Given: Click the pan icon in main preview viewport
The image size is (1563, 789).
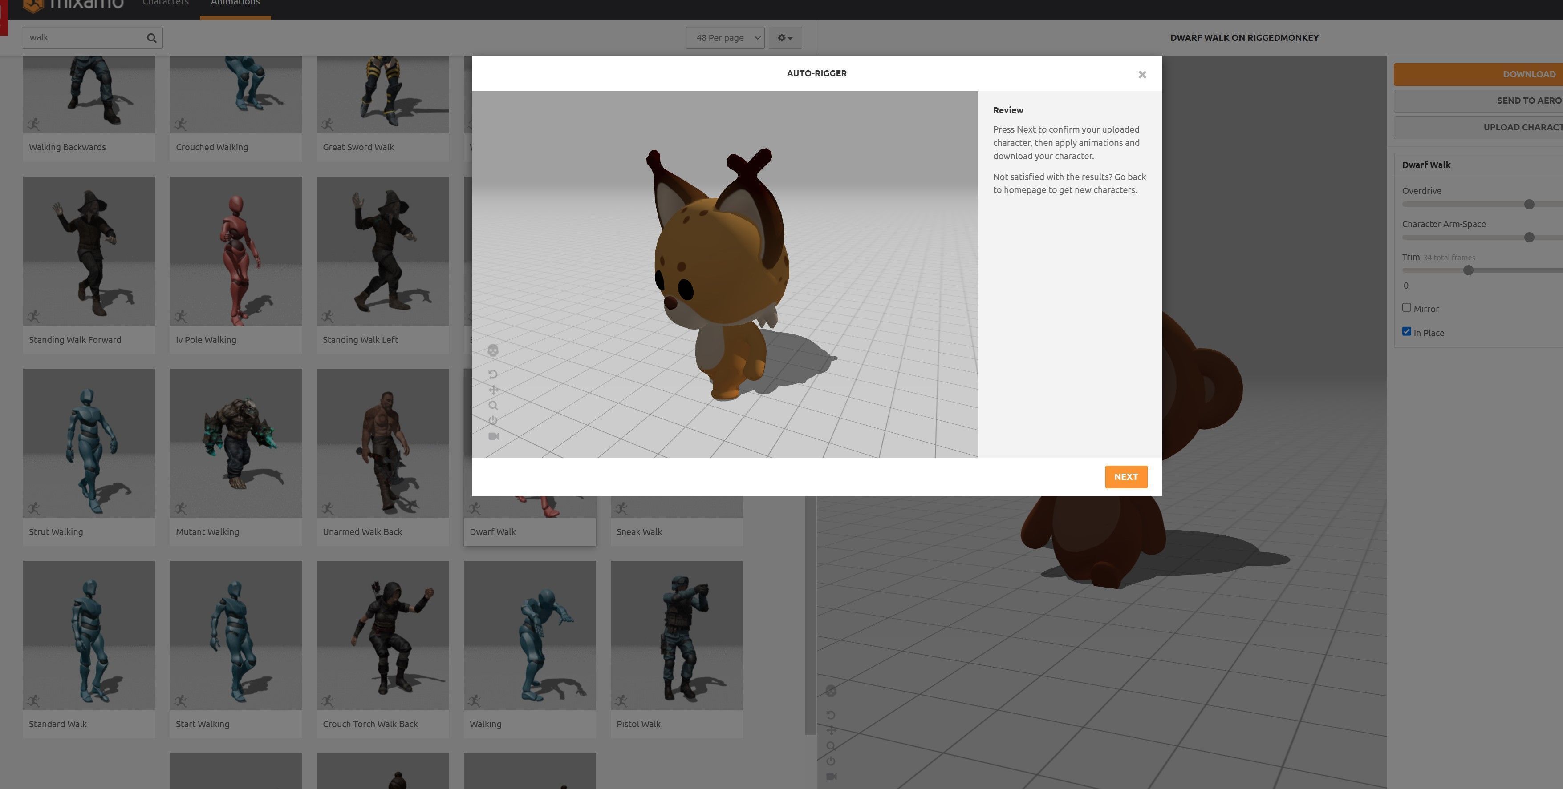Looking at the screenshot, I should click(831, 730).
